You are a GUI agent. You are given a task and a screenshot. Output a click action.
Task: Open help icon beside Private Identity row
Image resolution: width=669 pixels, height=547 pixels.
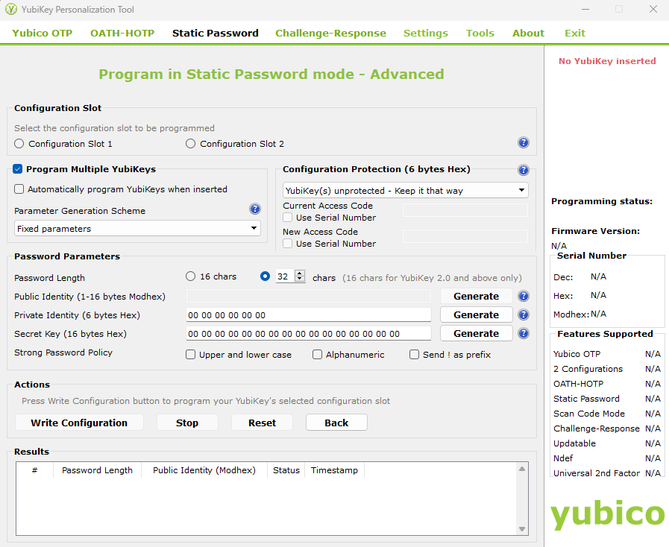tap(523, 314)
